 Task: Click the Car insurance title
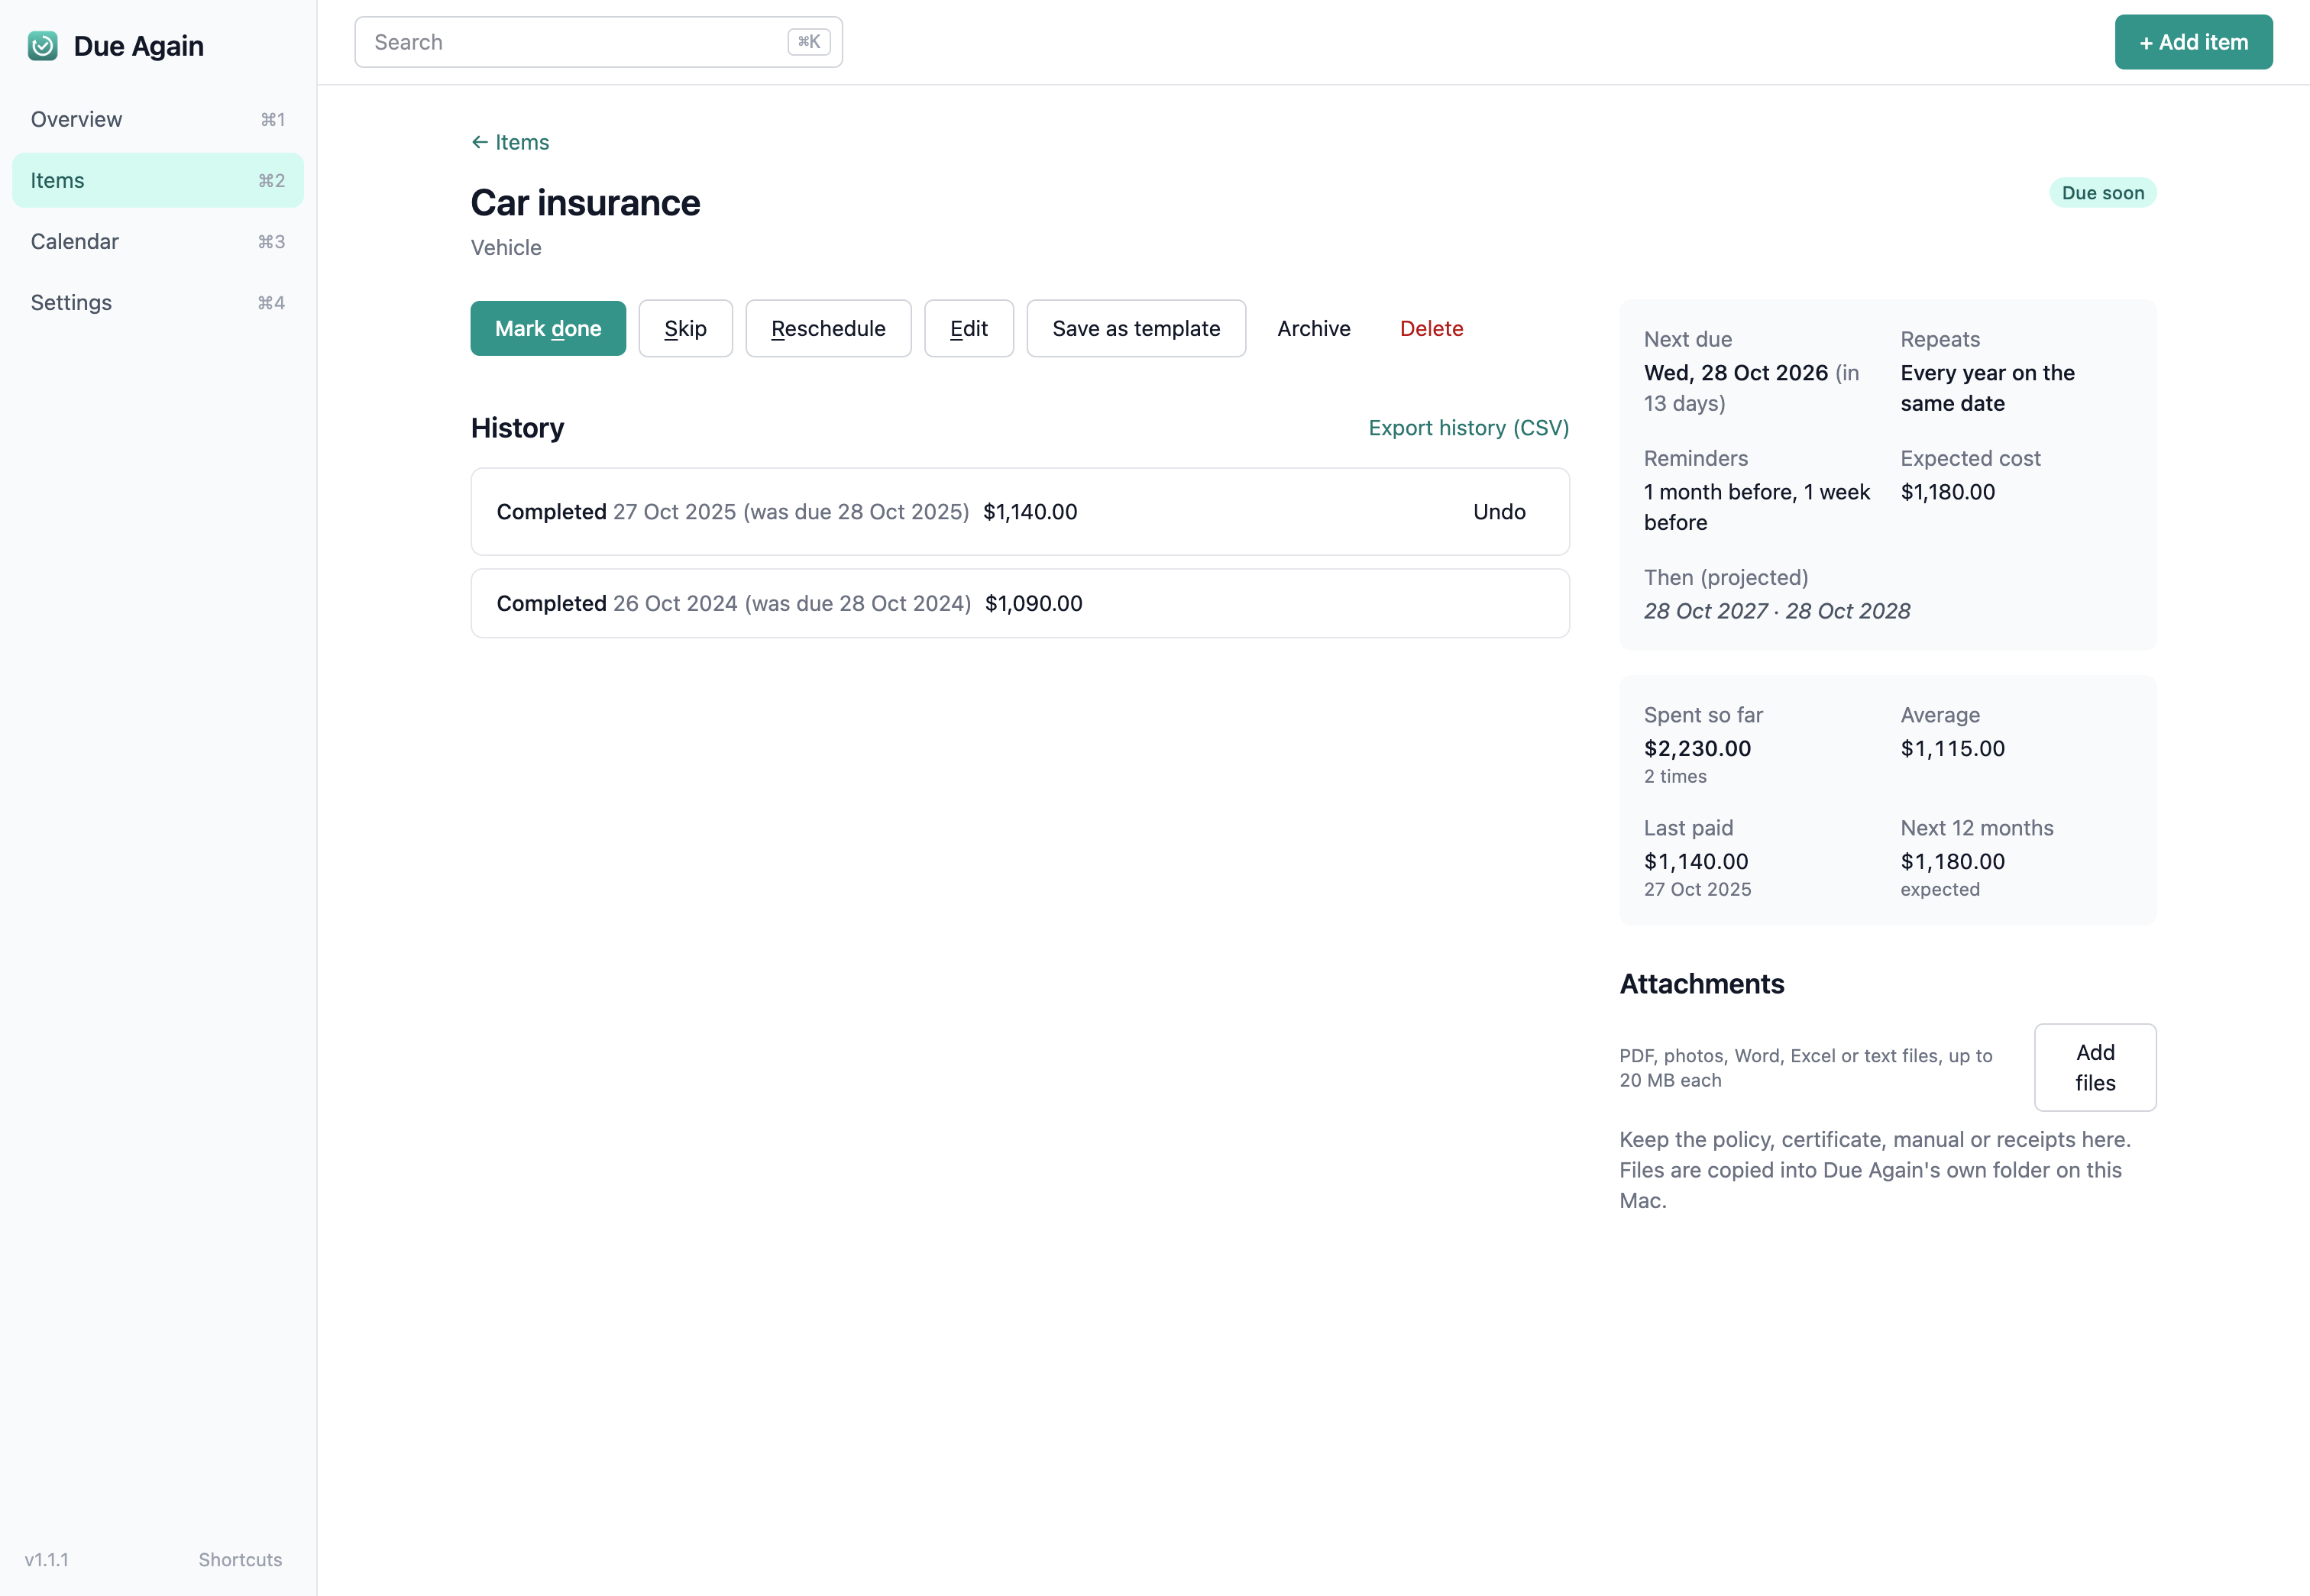pyautogui.click(x=585, y=203)
